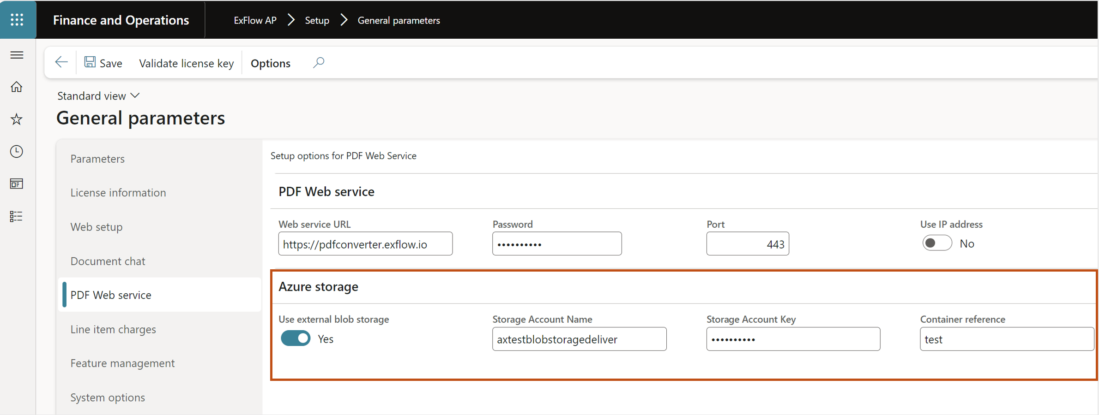The width and height of the screenshot is (1099, 415).
Task: Click the General parameters breadcrumb
Action: (399, 20)
